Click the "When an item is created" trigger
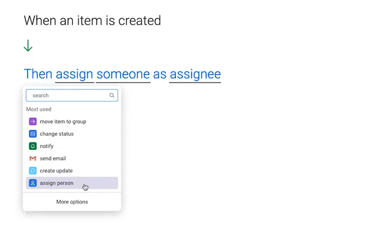375x227 pixels. [x=92, y=21]
